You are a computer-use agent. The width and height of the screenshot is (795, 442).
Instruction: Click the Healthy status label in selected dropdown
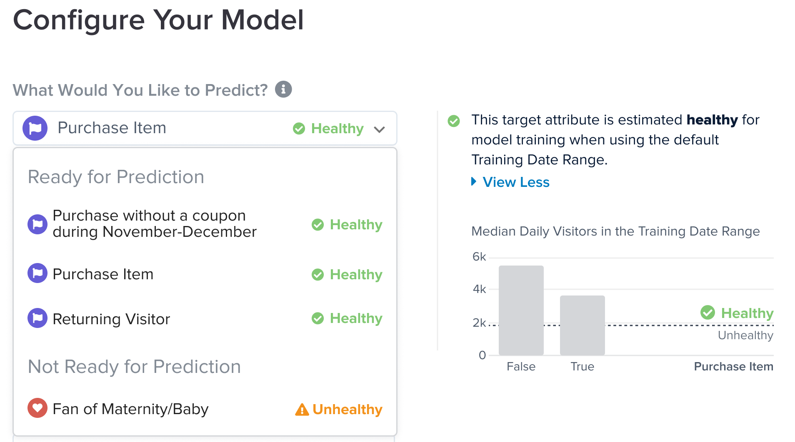tap(337, 129)
